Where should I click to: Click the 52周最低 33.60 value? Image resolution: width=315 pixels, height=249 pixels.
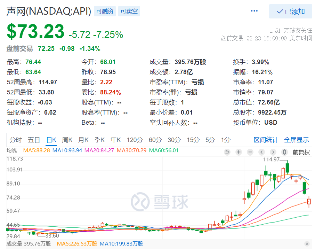(x=46, y=92)
